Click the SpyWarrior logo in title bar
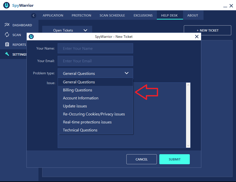This screenshot has width=236, height=182. click(6, 5)
